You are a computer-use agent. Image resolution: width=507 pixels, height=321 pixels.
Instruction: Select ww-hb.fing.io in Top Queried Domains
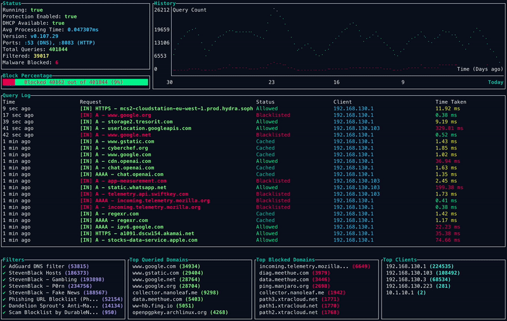tap(164, 306)
